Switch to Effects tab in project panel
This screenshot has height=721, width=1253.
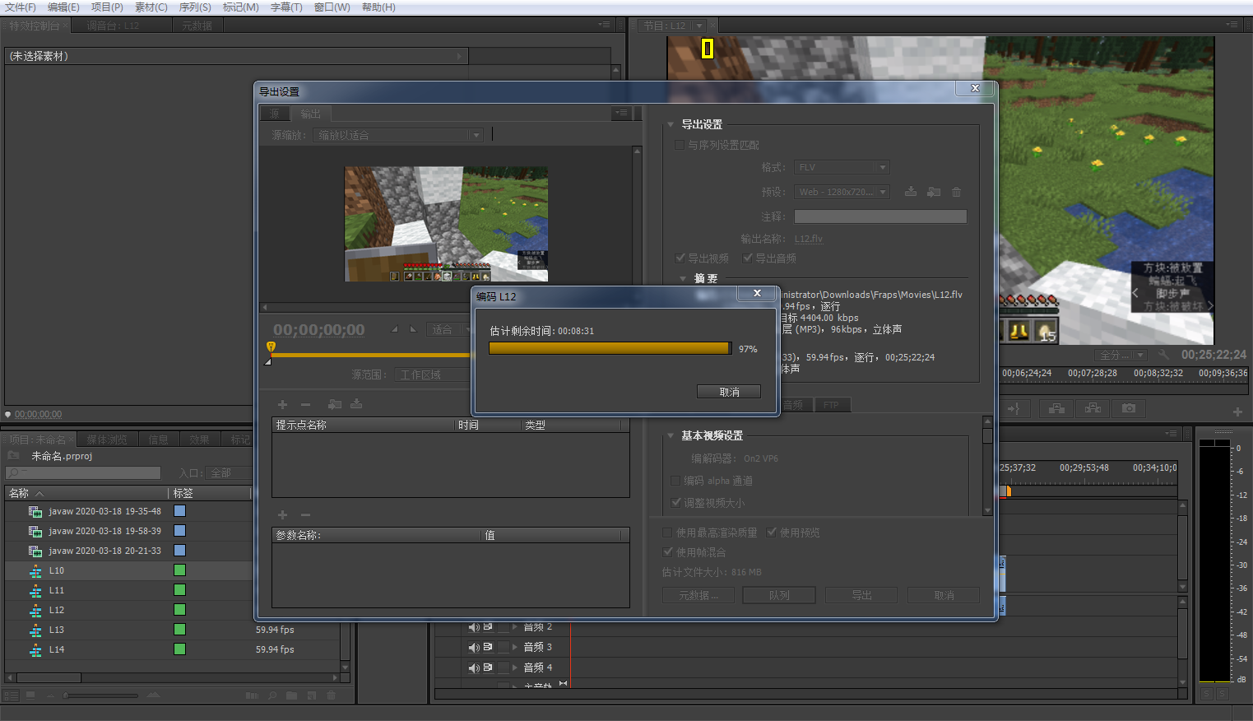point(199,440)
